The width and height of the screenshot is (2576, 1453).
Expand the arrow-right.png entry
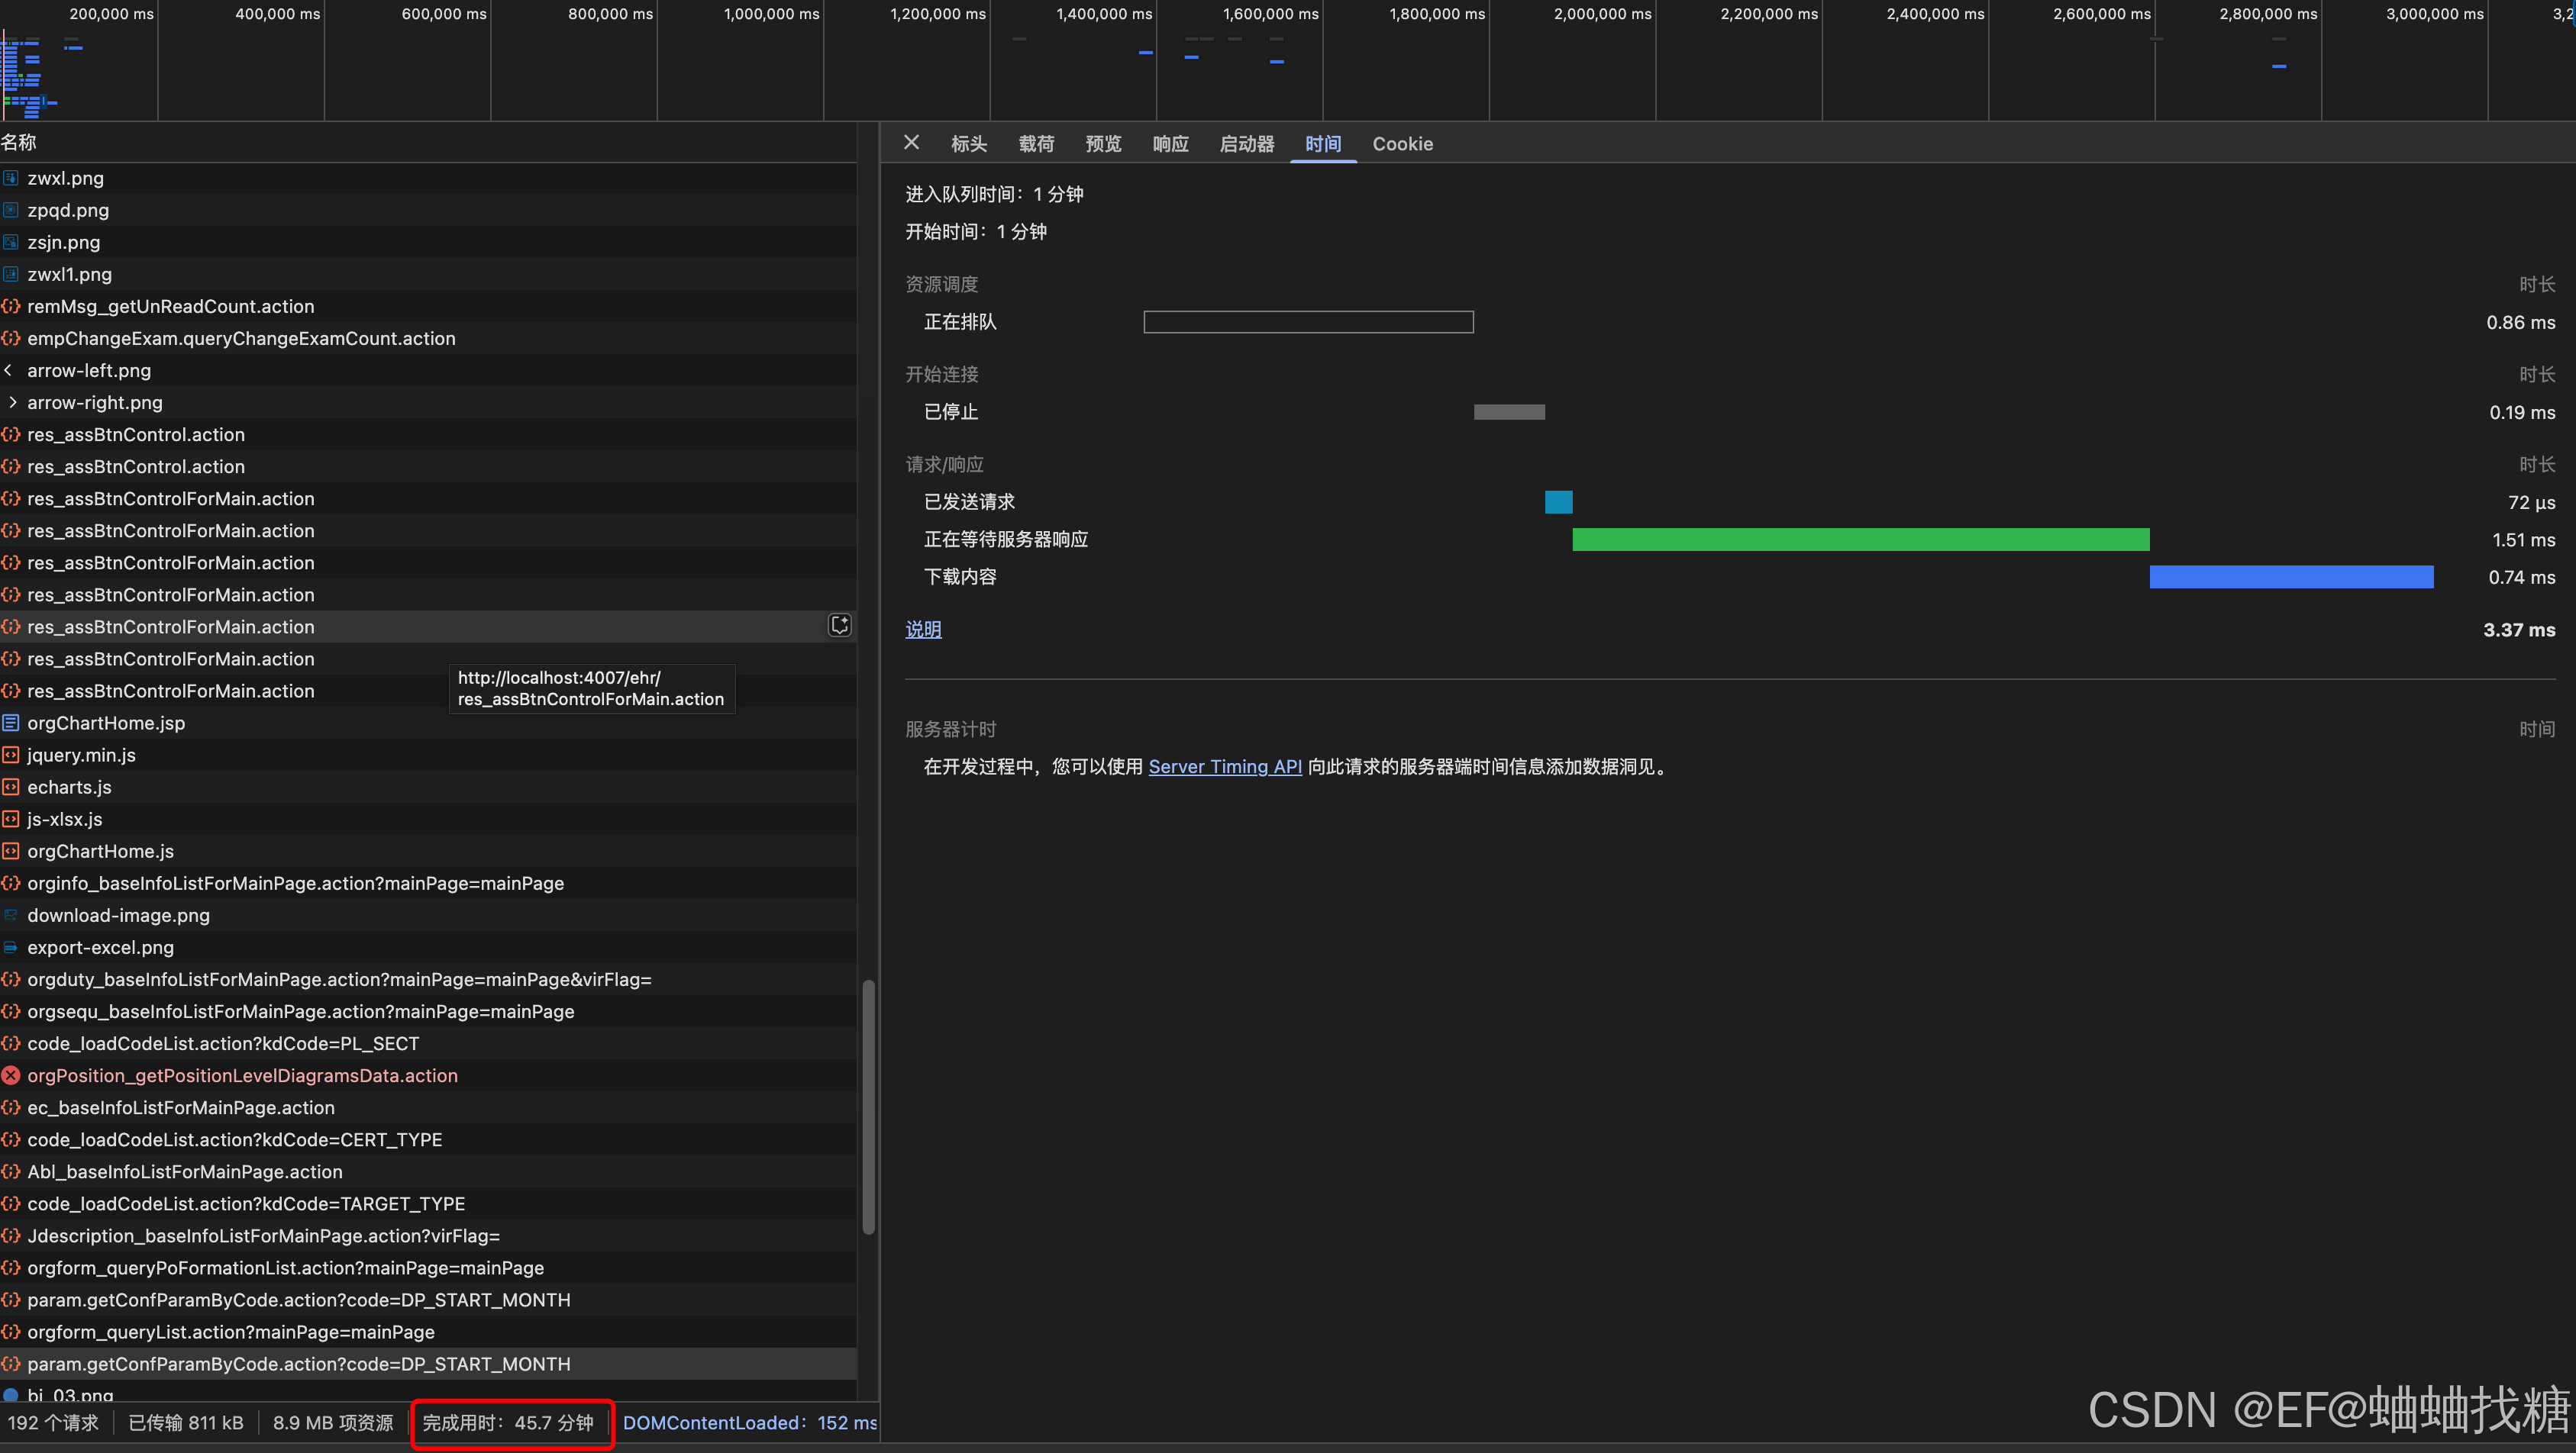(x=13, y=401)
